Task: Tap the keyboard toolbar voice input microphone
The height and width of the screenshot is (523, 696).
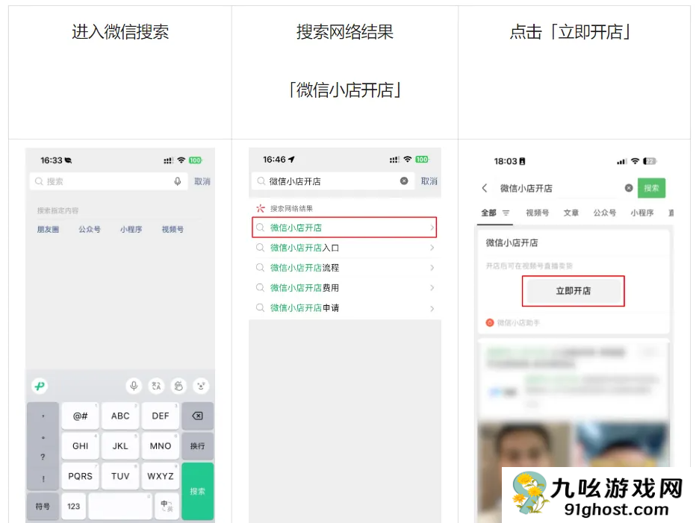Action: coord(134,386)
